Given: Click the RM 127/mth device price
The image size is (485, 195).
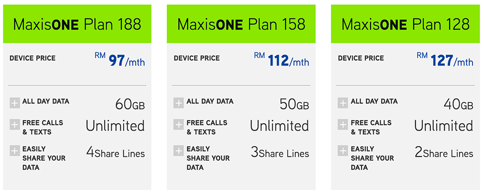Looking at the screenshot, I should pyautogui.click(x=445, y=60).
